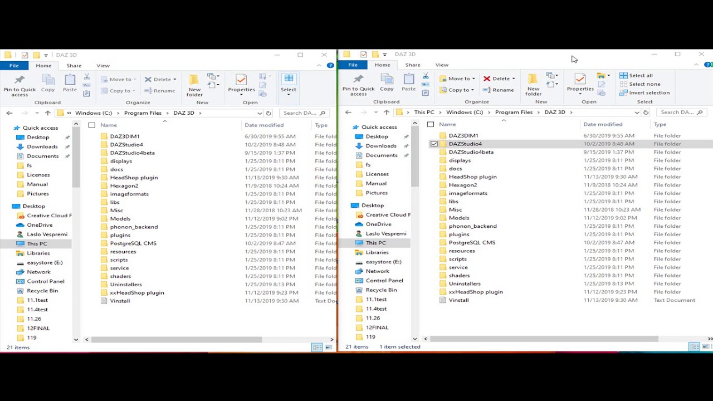Click Search DAZ 3D box in right window
The width and height of the screenshot is (713, 401).
pos(682,113)
